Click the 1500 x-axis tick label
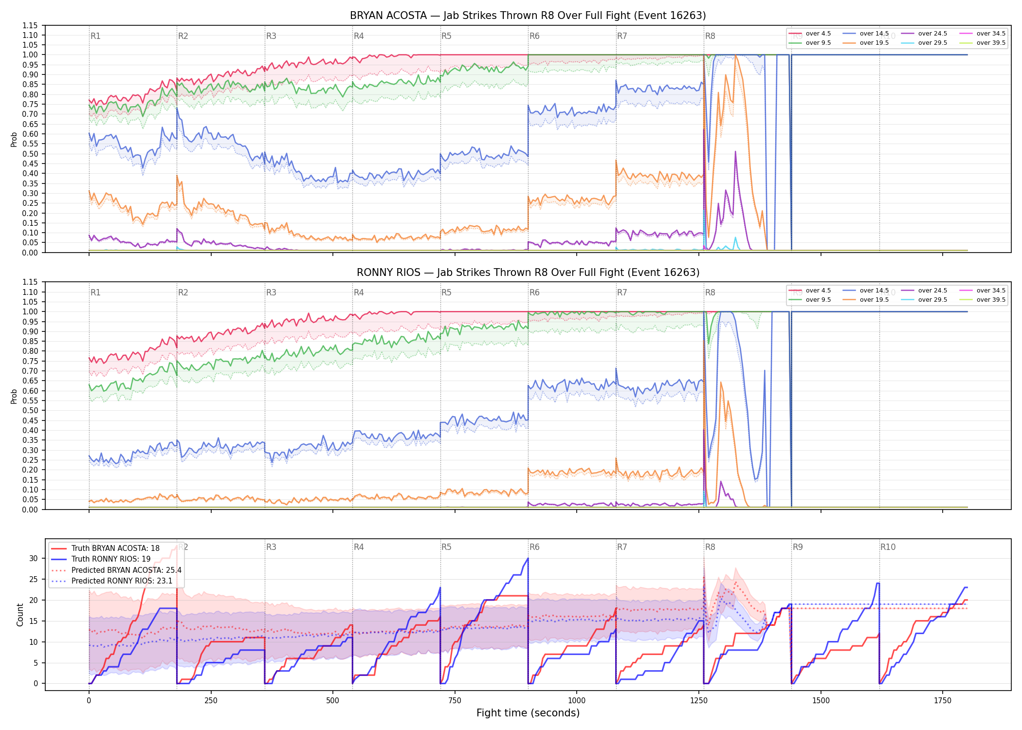Image resolution: width=1022 pixels, height=730 pixels. 821,701
